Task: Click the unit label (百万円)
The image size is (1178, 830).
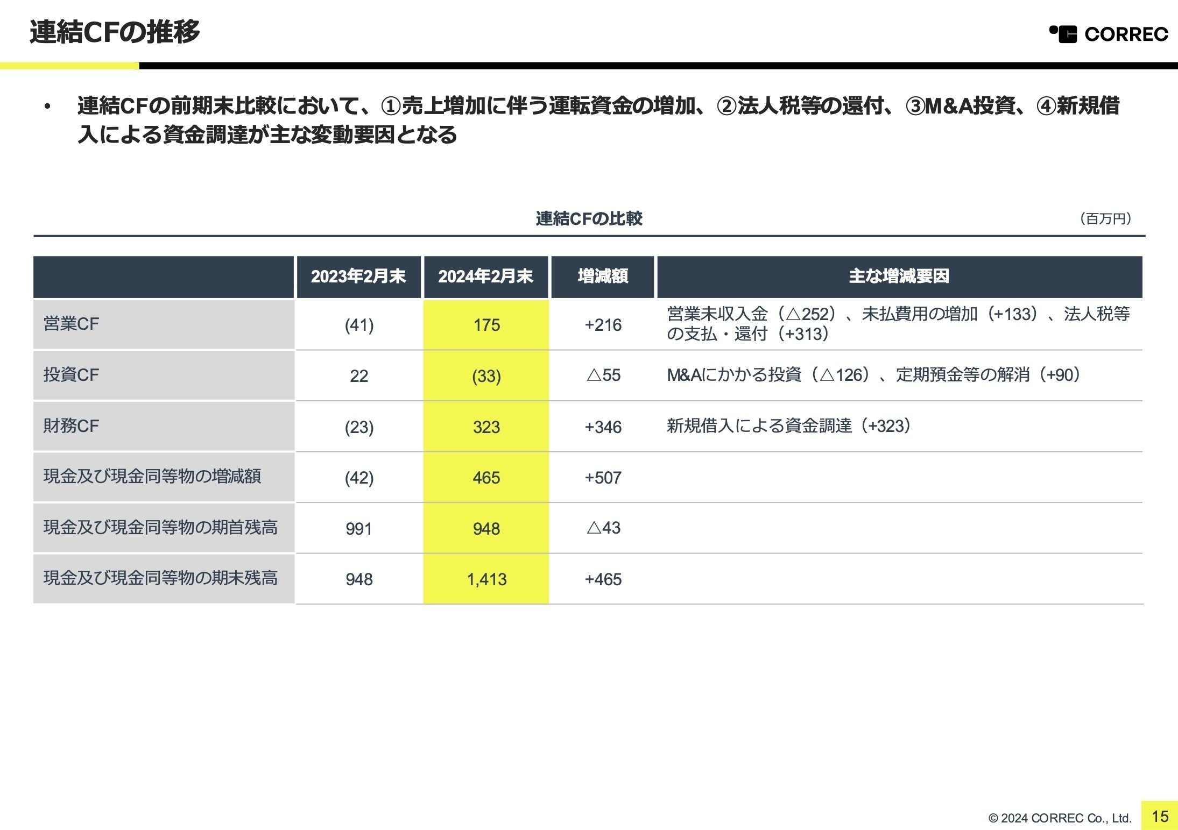Action: [1106, 219]
